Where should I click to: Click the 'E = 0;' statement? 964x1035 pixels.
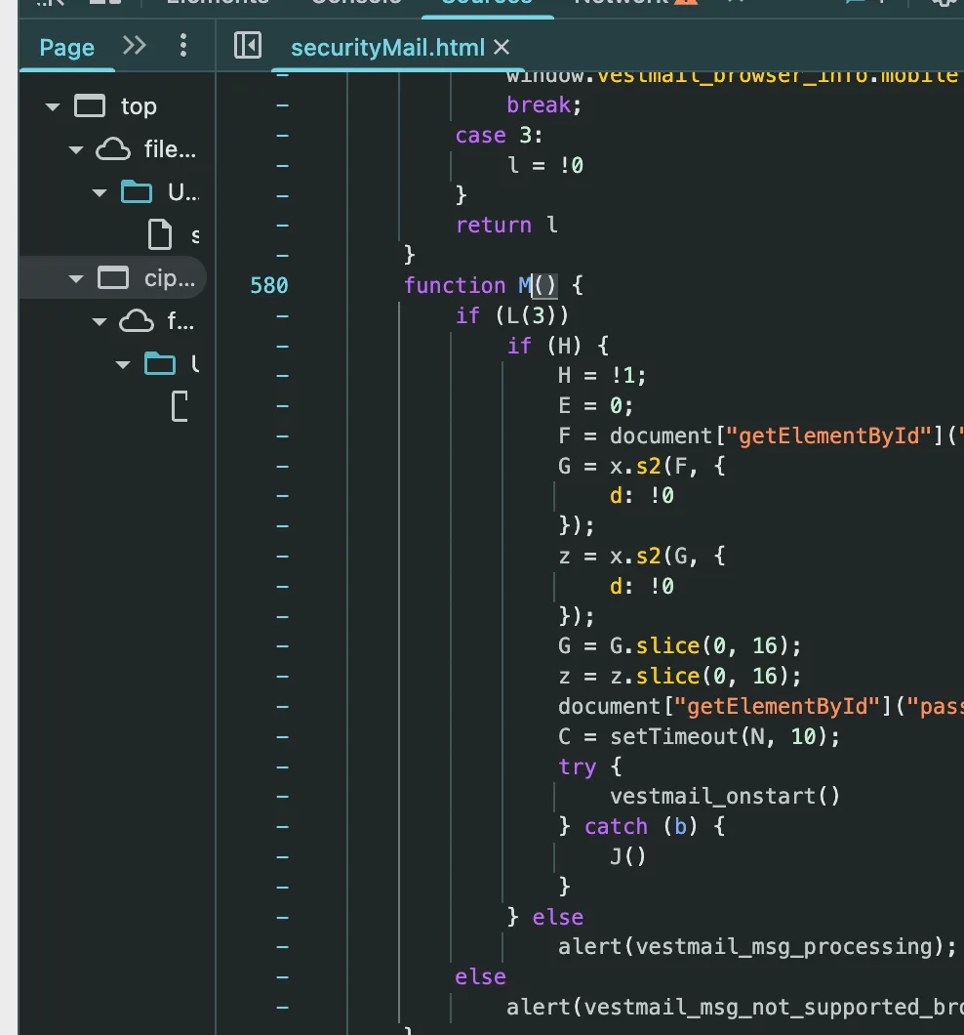[595, 405]
